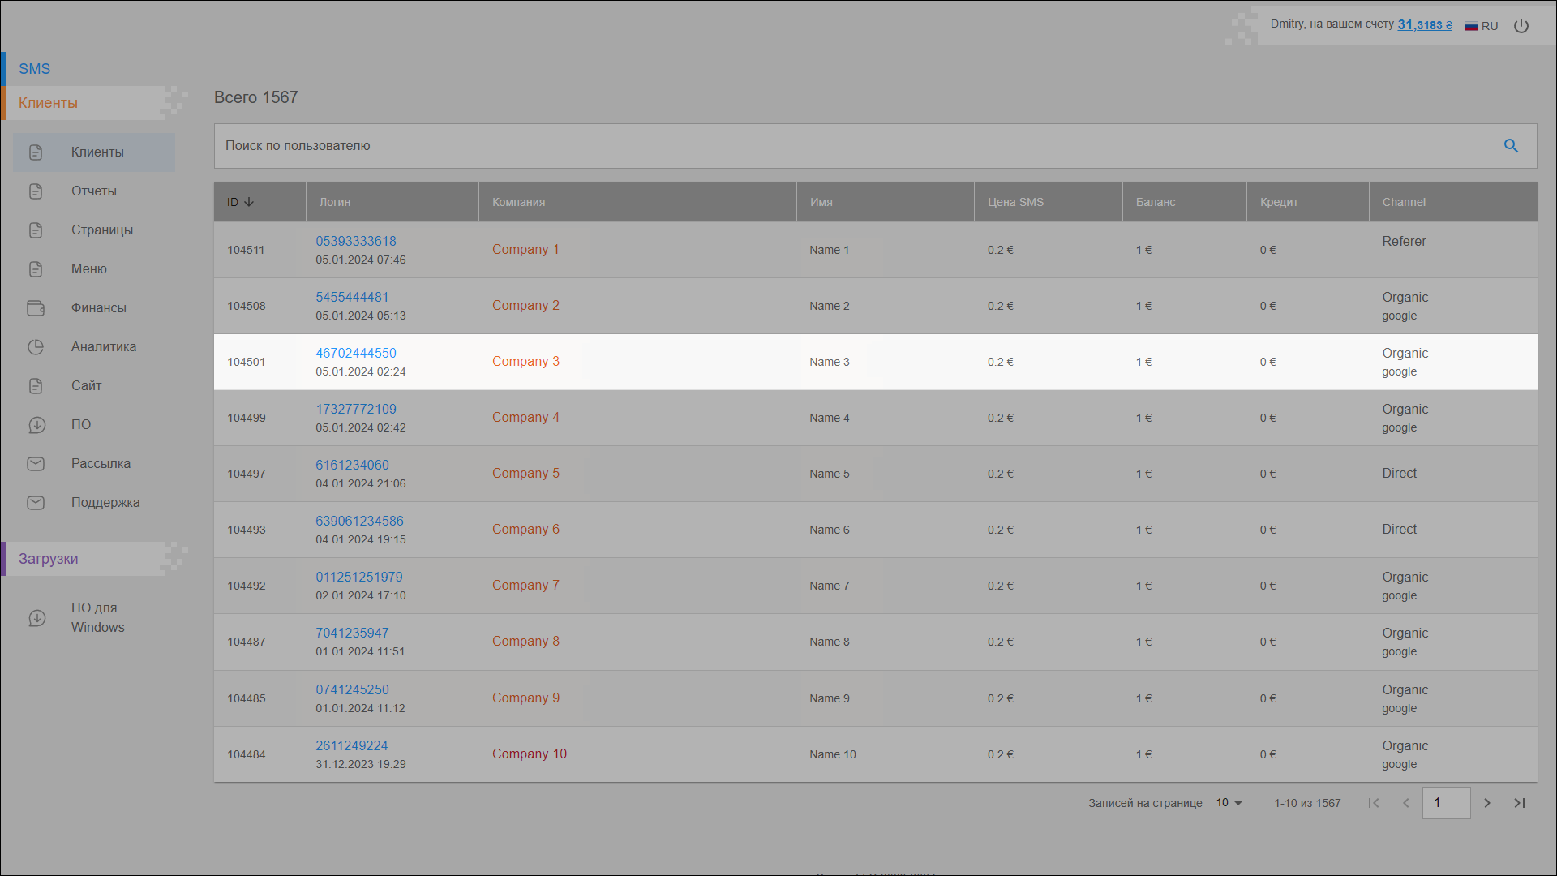Image resolution: width=1557 pixels, height=876 pixels.
Task: Jump to last page arrow
Action: [1520, 803]
